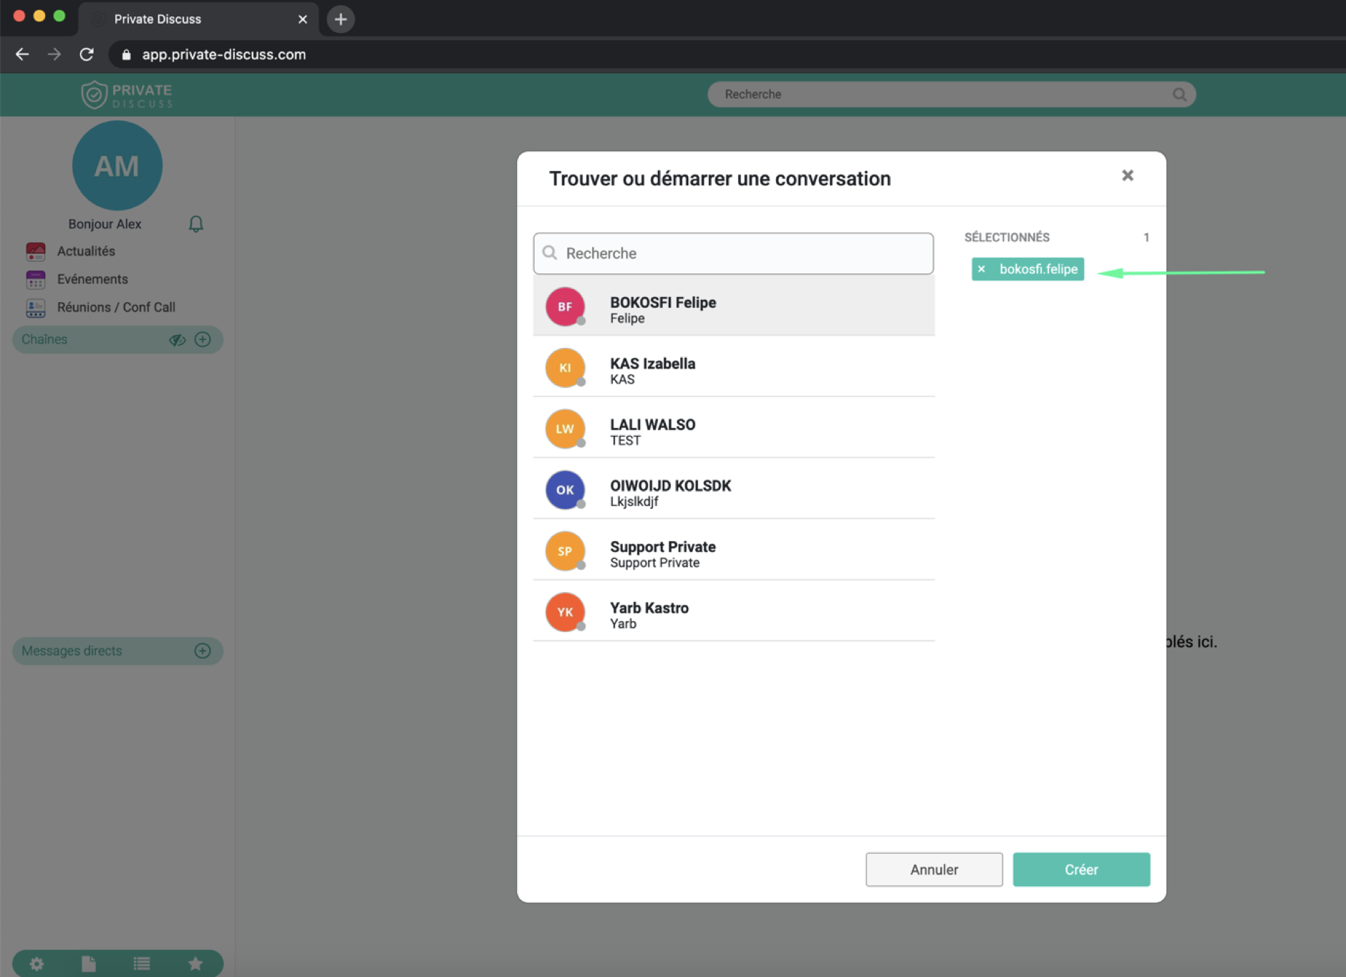Image resolution: width=1346 pixels, height=977 pixels.
Task: Open favorites star icon in bottom toolbar
Action: [195, 963]
